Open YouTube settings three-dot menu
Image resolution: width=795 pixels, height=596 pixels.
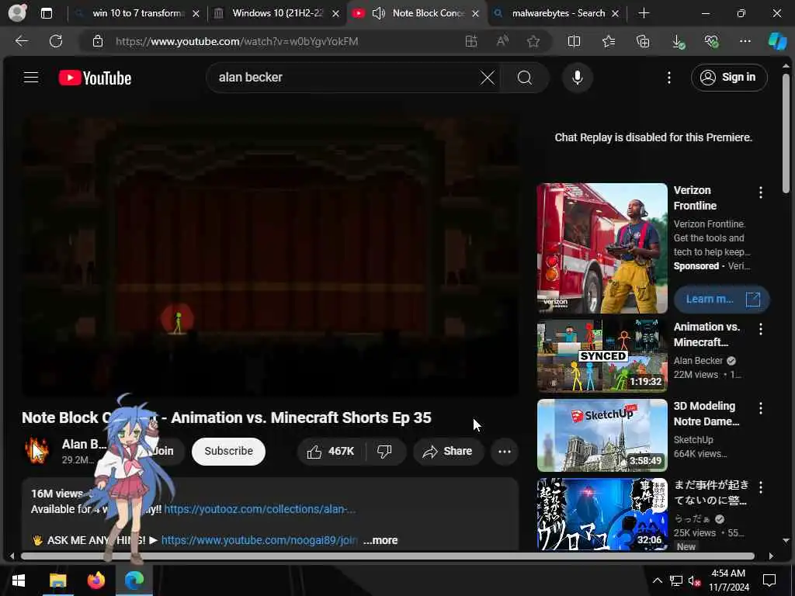coord(668,78)
